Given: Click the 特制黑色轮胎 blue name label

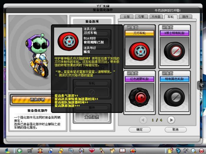Looking at the screenshot, I should tap(175, 79).
